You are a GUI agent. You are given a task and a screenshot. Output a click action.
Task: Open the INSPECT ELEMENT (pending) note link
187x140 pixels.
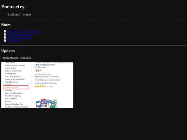24,31
